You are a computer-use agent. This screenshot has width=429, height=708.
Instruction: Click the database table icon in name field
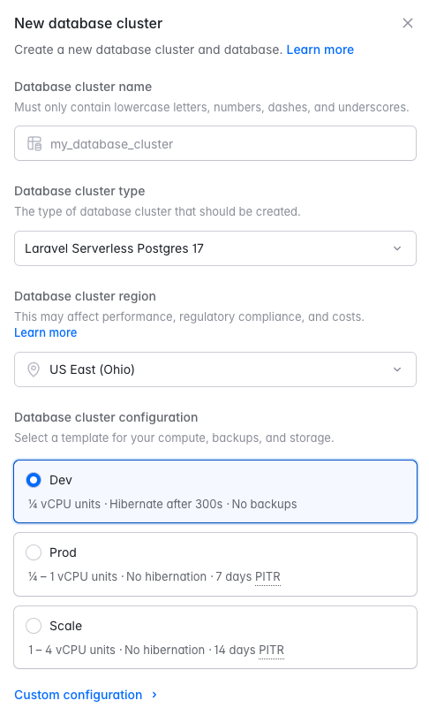34,143
